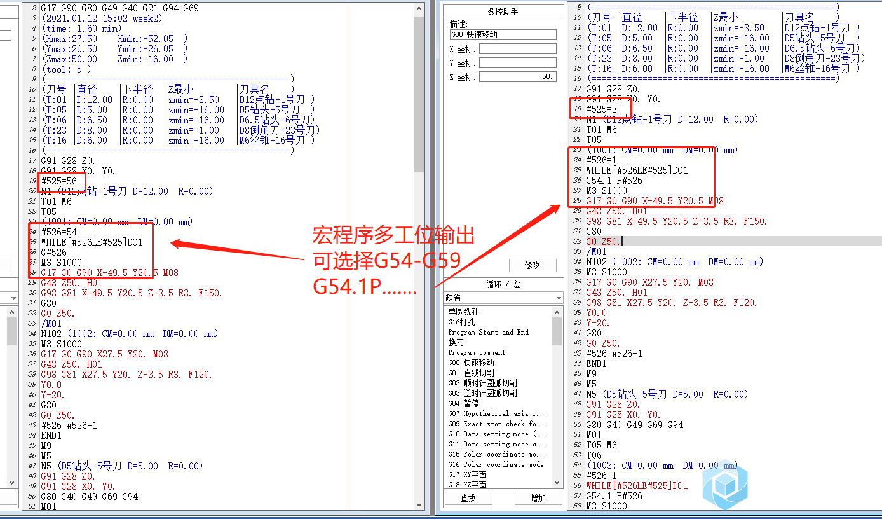The width and height of the screenshot is (882, 519).
Task: Click #526=#526+1 line in right editor
Action: pyautogui.click(x=614, y=354)
